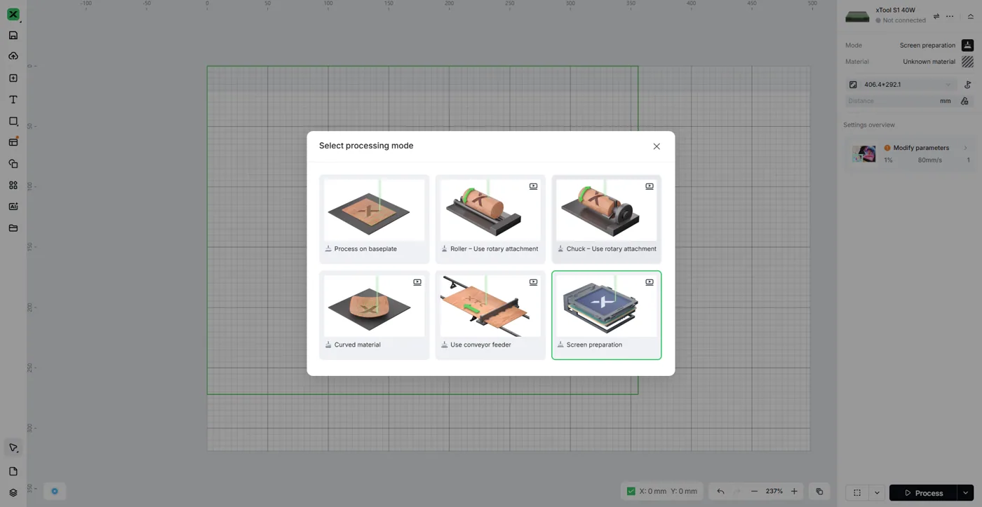Click the marking position icon next to size dropdown
This screenshot has width=982, height=507.
967,85
